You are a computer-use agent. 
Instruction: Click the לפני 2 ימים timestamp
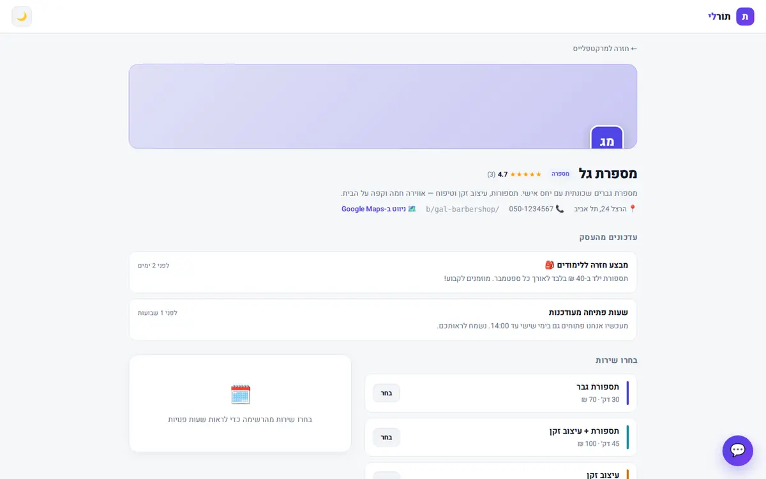(154, 265)
